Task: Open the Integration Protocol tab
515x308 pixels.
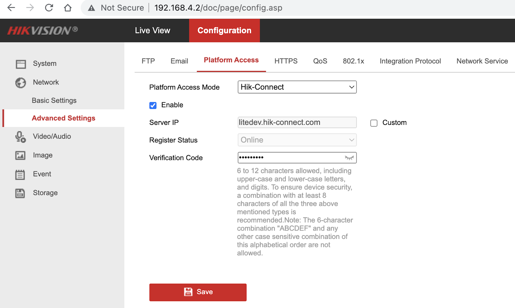Action: (x=410, y=61)
